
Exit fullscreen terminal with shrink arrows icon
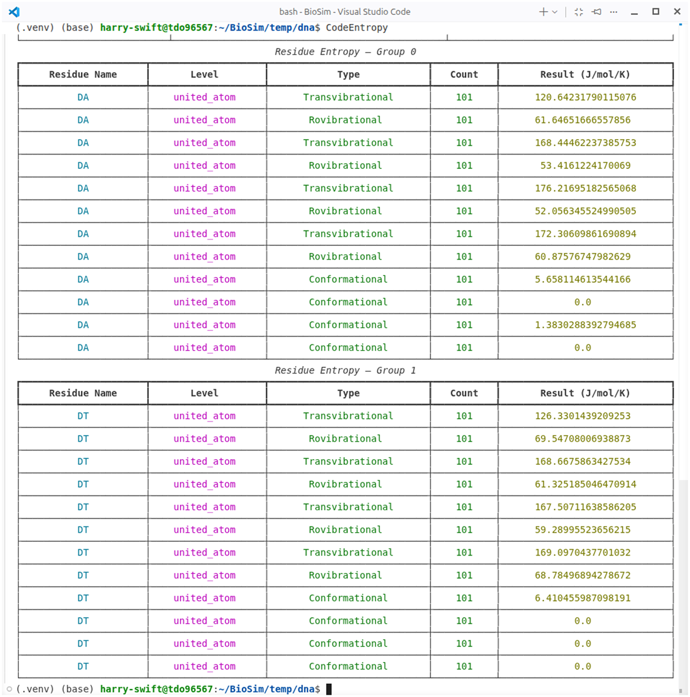point(578,11)
